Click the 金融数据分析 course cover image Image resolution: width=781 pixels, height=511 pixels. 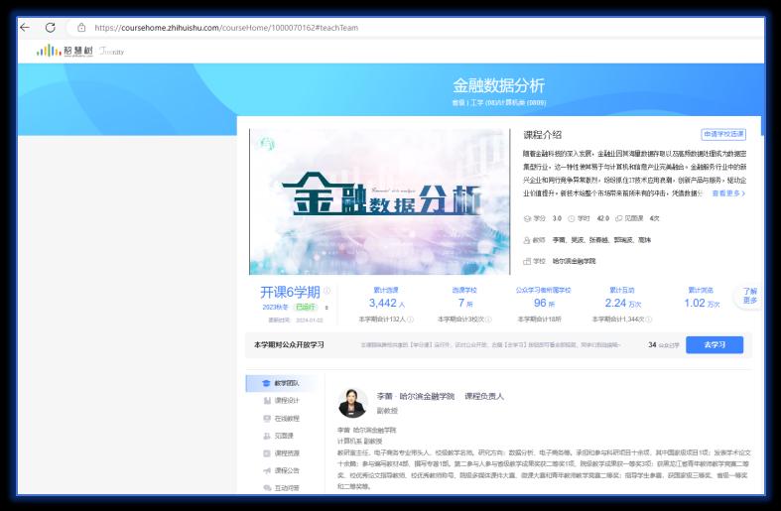(379, 201)
